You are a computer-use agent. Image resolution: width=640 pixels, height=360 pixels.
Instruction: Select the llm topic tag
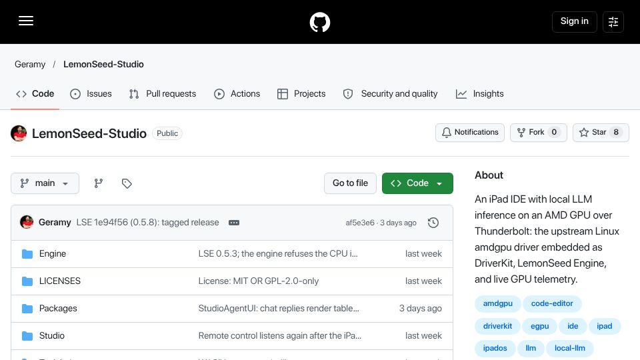click(531, 348)
